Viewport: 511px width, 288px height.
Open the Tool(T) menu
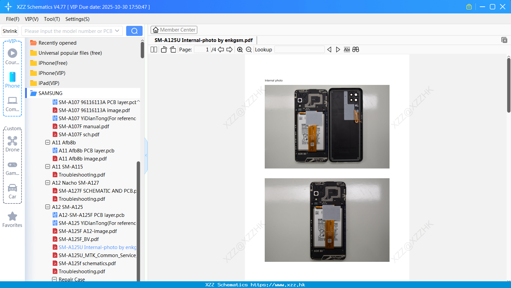click(52, 19)
